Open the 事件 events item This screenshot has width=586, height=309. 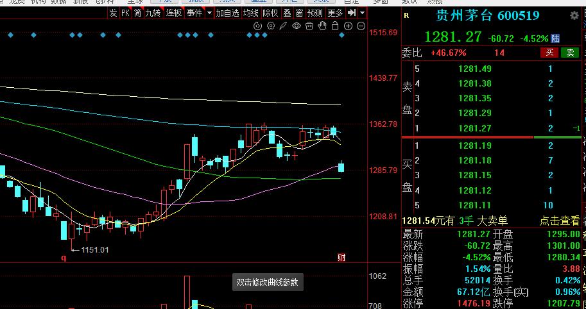194,13
